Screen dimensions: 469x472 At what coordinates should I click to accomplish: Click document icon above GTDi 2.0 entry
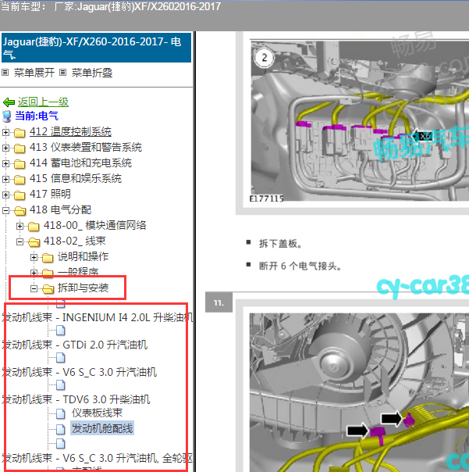(60, 331)
